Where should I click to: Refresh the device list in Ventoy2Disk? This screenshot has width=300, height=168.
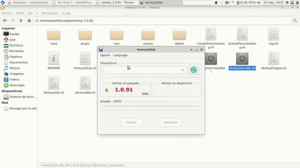click(194, 70)
